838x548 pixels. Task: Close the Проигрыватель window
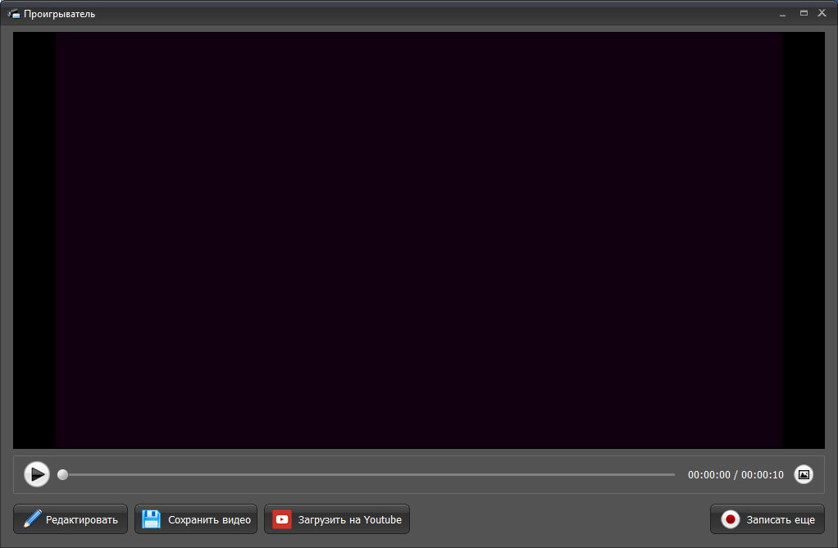822,13
